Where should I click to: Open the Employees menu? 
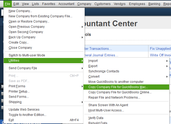(x=137, y=4)
